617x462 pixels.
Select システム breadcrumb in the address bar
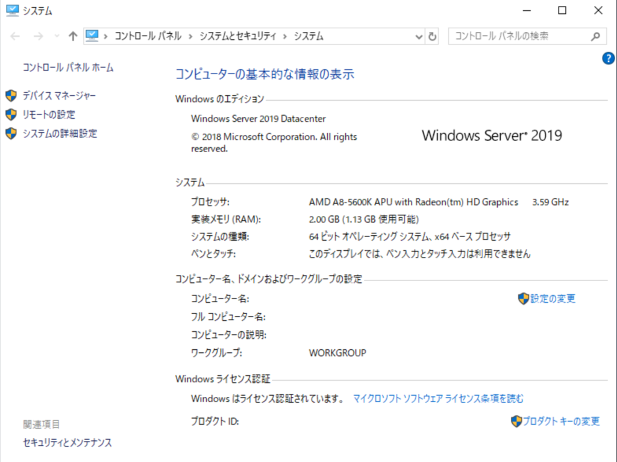pyautogui.click(x=308, y=36)
